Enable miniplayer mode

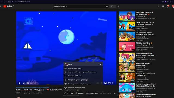(105, 83)
